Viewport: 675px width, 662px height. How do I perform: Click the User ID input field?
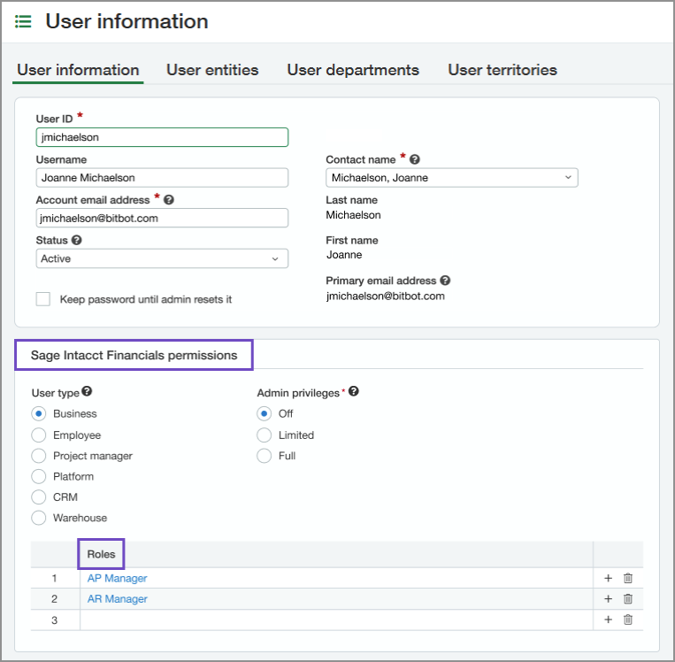point(162,137)
